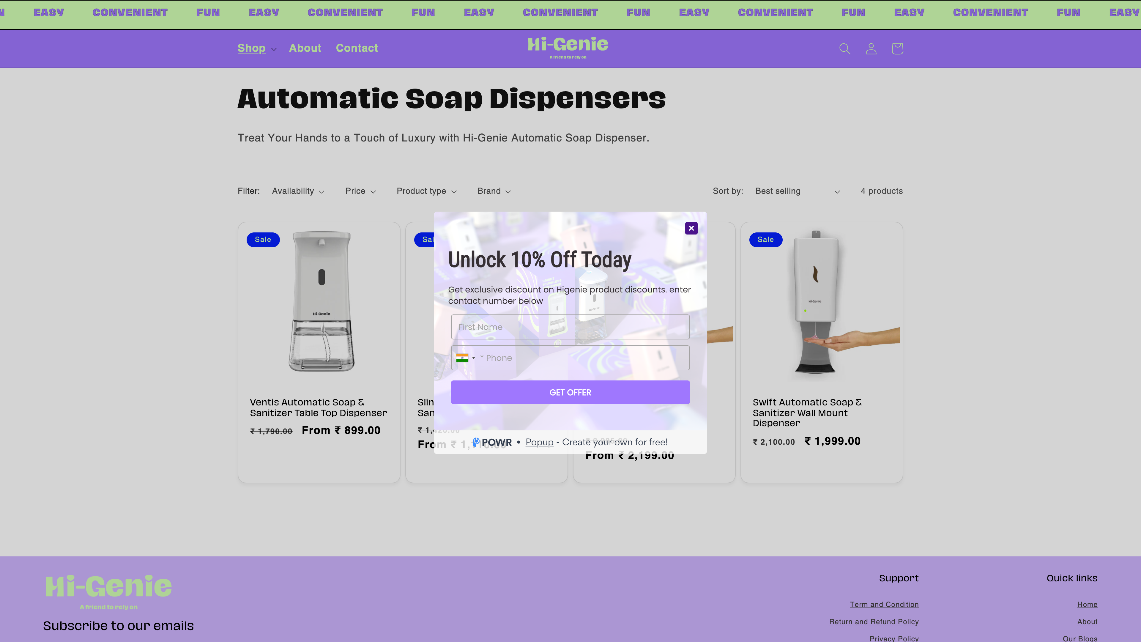Open the Term and Condition page
Viewport: 1141px width, 642px height.
point(884,604)
